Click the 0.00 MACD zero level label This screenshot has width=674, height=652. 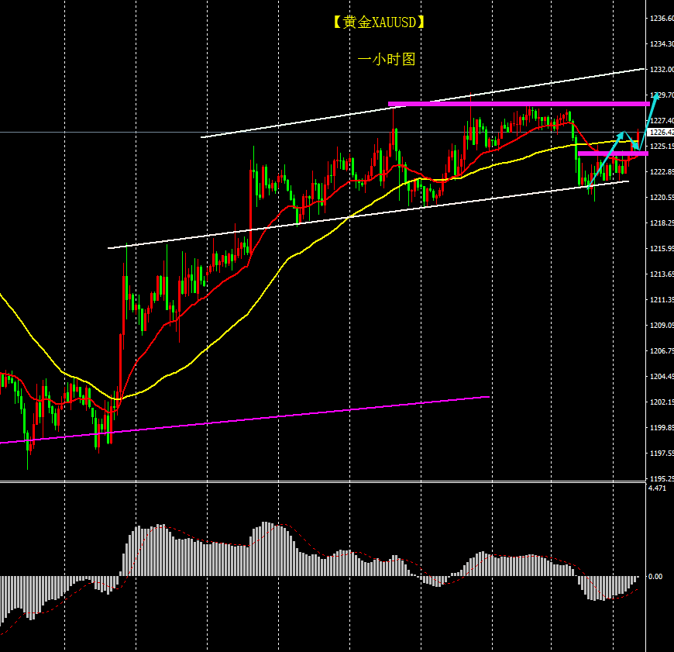(655, 577)
